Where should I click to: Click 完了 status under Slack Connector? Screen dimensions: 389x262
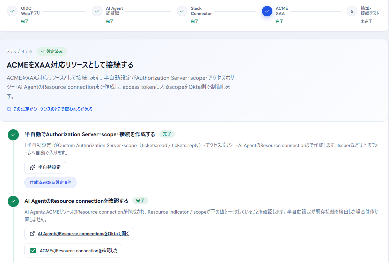coord(194,21)
